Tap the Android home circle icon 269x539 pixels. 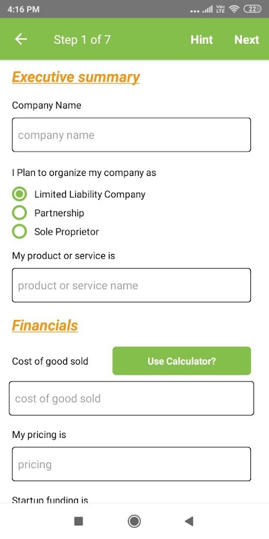click(134, 521)
